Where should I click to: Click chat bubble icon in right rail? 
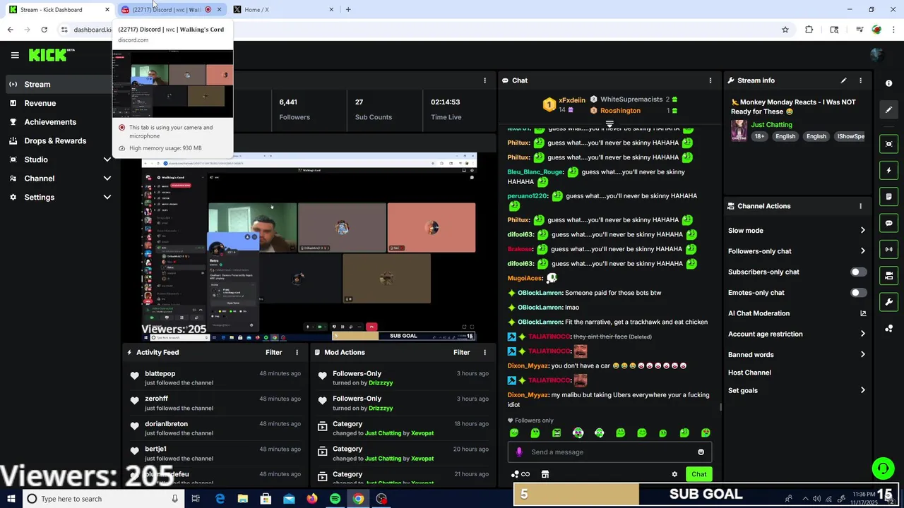[x=888, y=223]
